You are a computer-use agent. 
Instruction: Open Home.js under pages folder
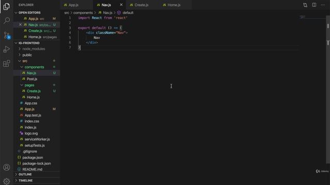click(37, 97)
